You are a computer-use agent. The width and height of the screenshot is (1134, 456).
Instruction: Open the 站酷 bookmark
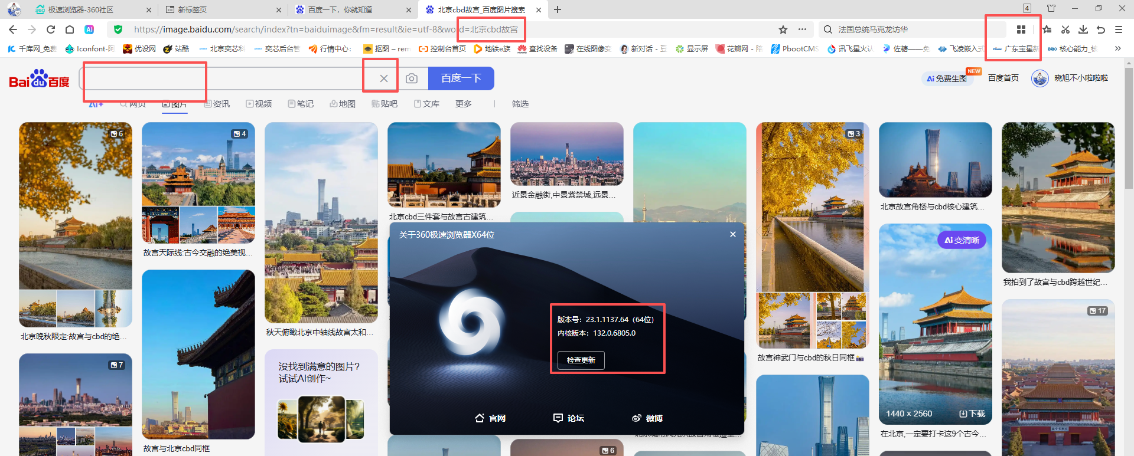tap(176, 48)
